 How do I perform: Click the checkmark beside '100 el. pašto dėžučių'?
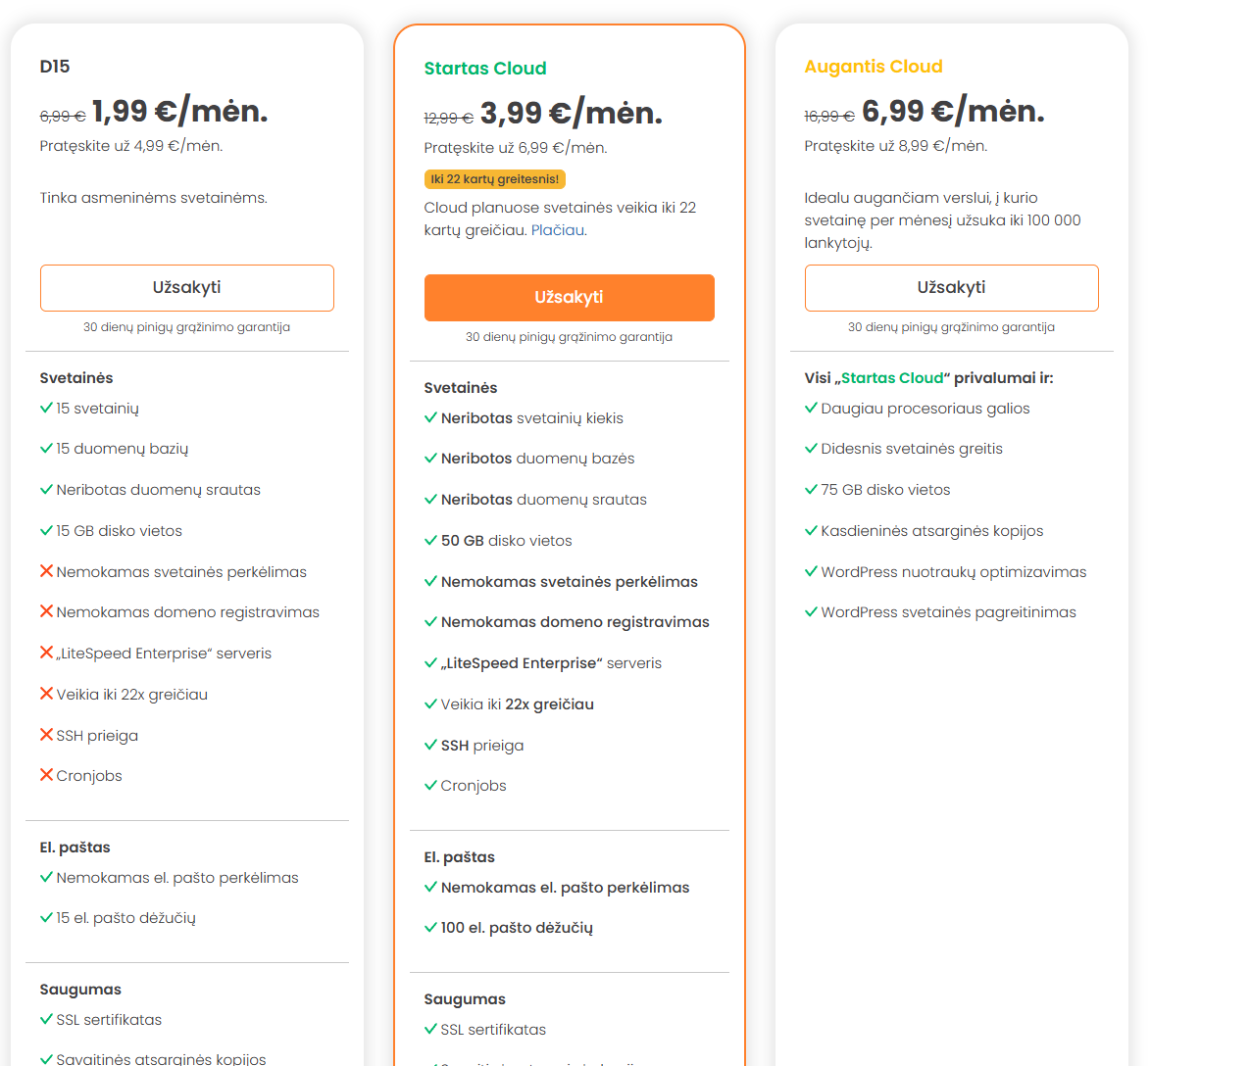tap(428, 927)
